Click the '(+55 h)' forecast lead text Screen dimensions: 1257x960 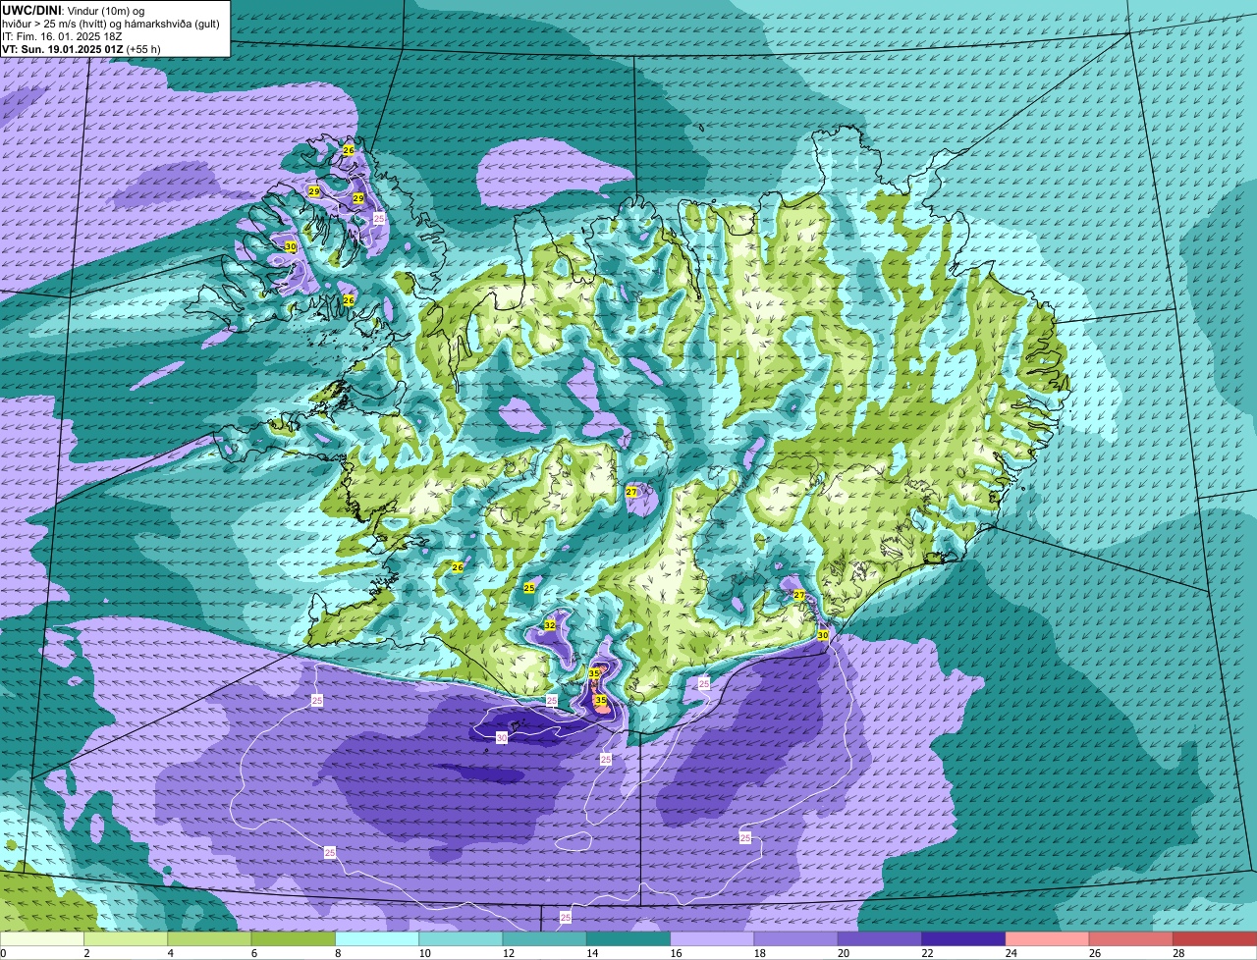point(143,48)
